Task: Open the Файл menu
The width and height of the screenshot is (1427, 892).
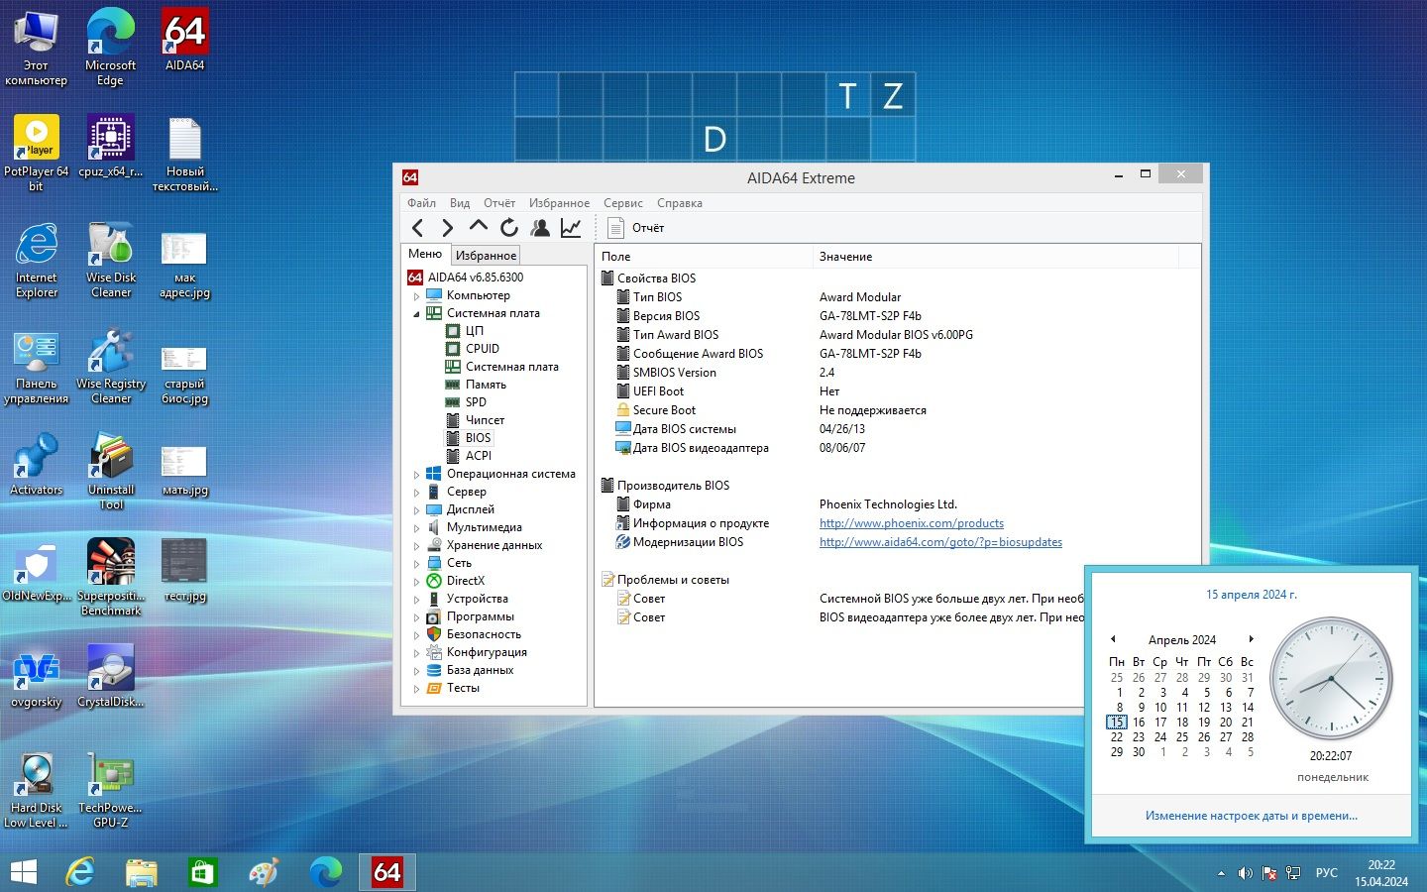Action: point(421,203)
